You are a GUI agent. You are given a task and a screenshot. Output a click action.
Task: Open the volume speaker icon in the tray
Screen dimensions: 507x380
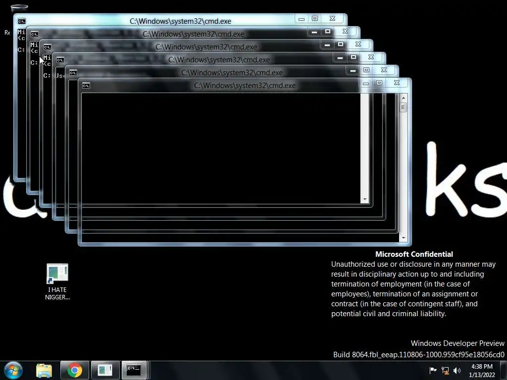click(457, 370)
